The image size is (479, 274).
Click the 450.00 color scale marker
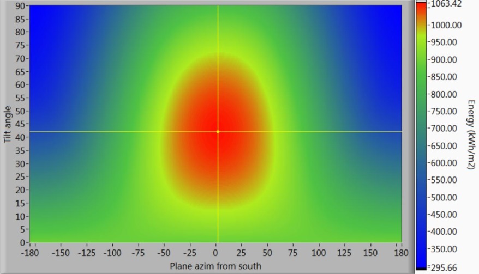[444, 215]
